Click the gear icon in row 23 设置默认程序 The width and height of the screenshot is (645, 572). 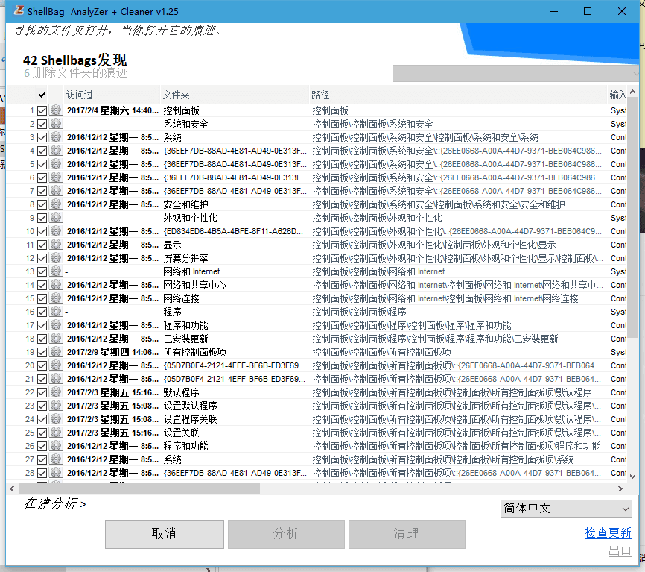pos(56,406)
